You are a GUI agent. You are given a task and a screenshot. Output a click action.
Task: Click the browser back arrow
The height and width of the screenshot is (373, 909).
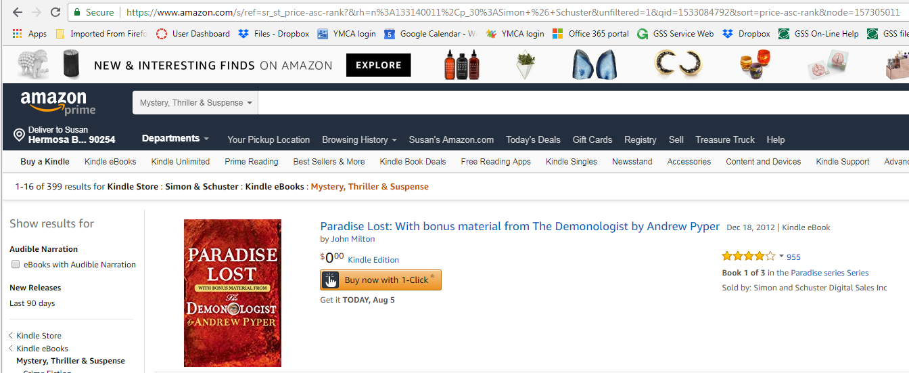(18, 12)
